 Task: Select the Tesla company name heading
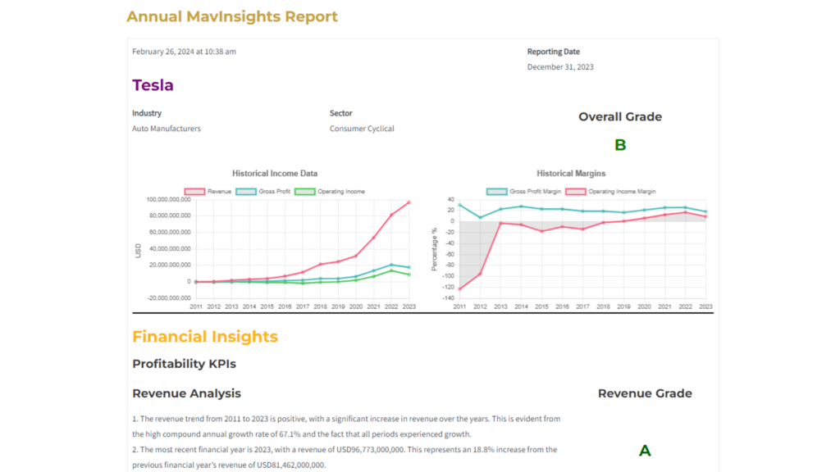pos(153,85)
